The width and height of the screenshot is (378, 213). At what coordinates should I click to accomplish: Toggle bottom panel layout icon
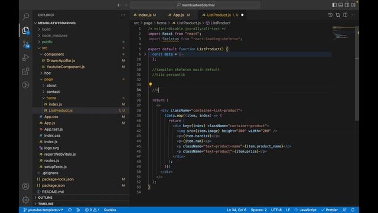[341, 5]
